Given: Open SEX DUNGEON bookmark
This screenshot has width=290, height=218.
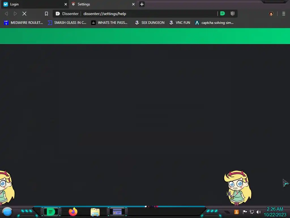Looking at the screenshot, I should pos(150,23).
